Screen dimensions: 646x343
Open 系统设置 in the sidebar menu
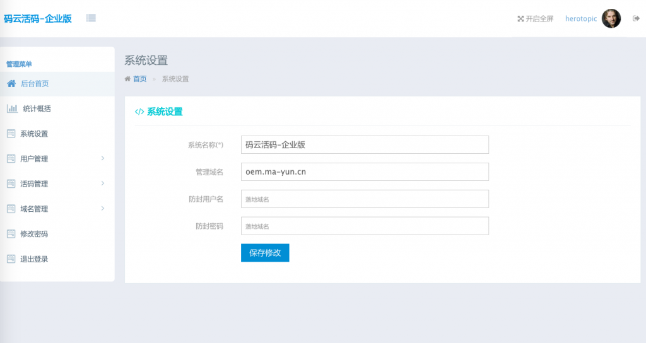pos(34,134)
